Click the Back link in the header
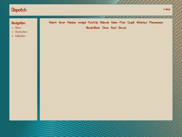The width and height of the screenshot is (182, 137). (x=167, y=9)
